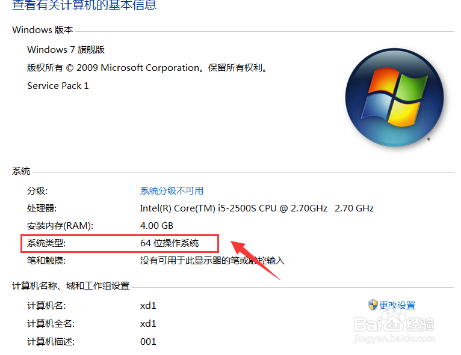Click the 笔和触摸 label
This screenshot has height=355, width=461.
tap(46, 261)
